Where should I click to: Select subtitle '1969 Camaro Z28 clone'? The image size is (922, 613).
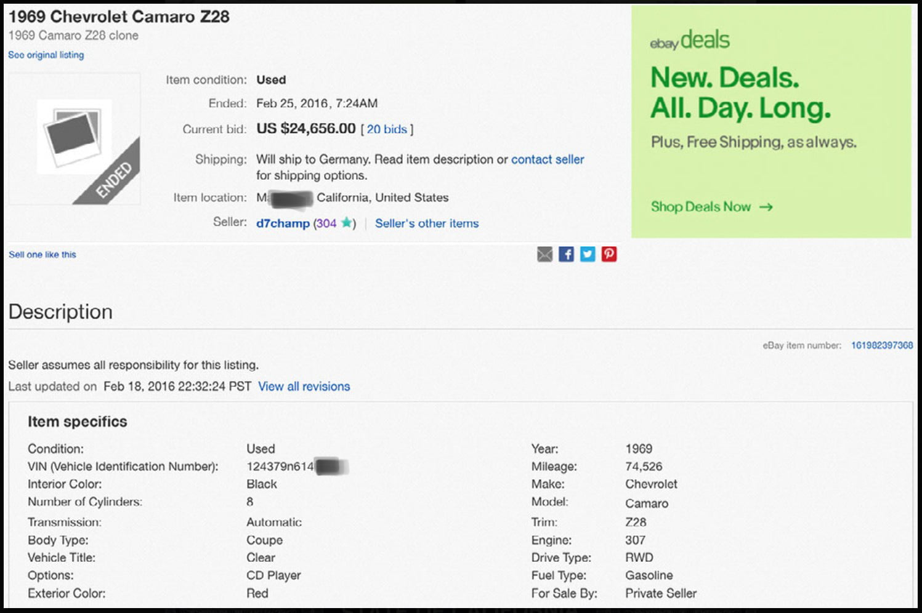(x=73, y=36)
